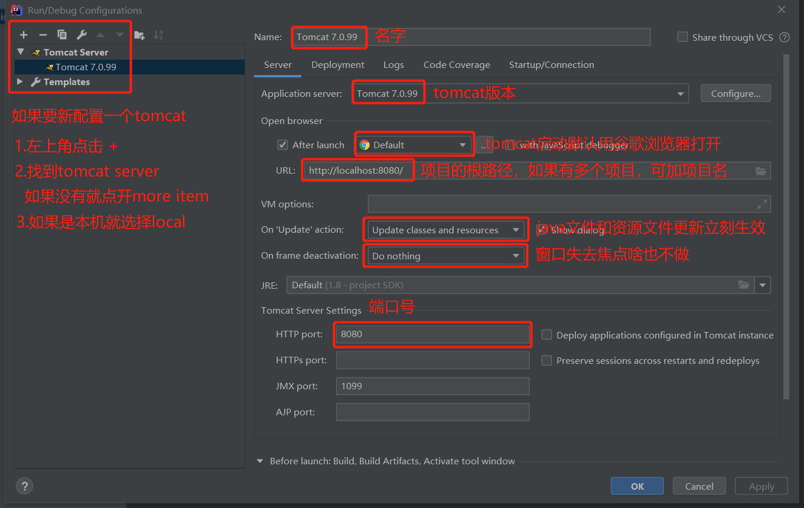Toggle the After launch checkbox
The image size is (804, 508).
tap(282, 145)
